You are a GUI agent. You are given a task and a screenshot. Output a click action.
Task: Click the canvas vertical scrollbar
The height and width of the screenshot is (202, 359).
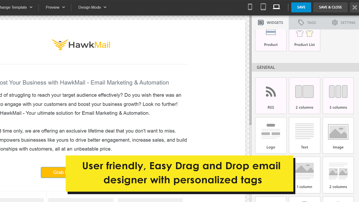tap(250, 70)
